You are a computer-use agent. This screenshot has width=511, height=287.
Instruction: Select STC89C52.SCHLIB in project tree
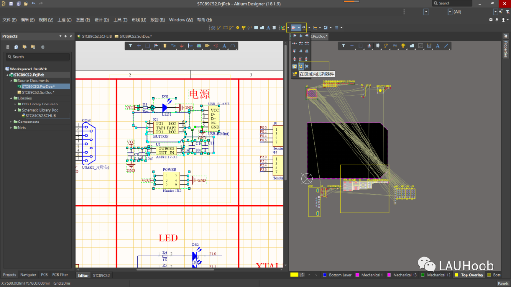[x=41, y=116]
